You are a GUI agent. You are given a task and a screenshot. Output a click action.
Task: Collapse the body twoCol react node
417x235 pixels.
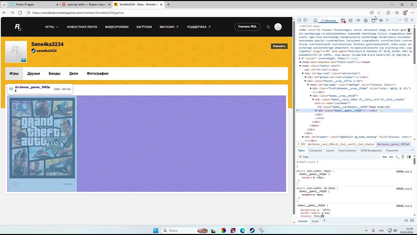pyautogui.click(x=300, y=66)
